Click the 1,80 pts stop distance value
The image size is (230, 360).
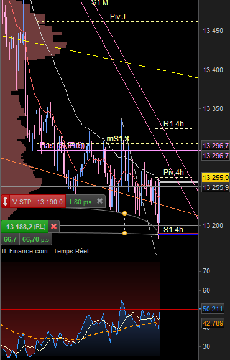tap(80, 202)
